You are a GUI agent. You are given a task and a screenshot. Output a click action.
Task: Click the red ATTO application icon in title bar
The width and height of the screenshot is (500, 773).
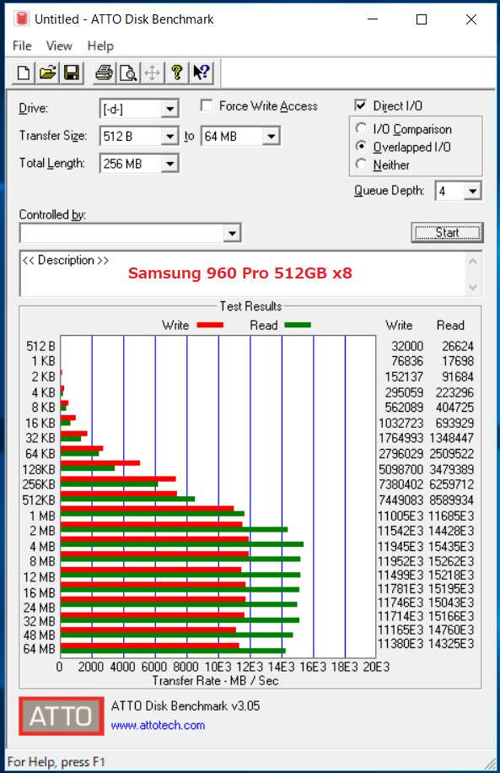point(22,19)
